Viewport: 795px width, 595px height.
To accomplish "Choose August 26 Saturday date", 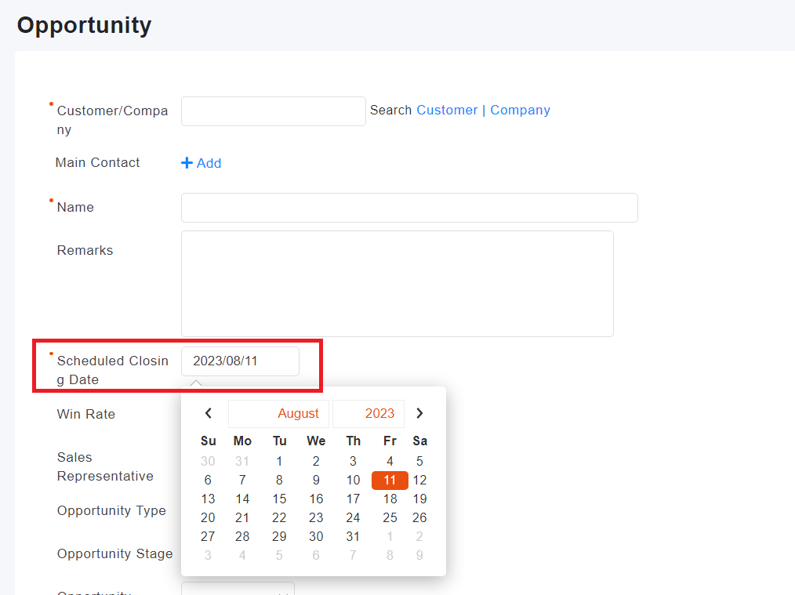I will [x=419, y=517].
